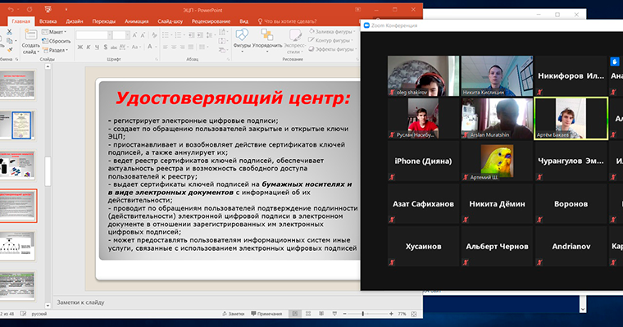The image size is (623, 327).
Task: Start the slideshow from the quick access toolbar
Action: click(48, 9)
